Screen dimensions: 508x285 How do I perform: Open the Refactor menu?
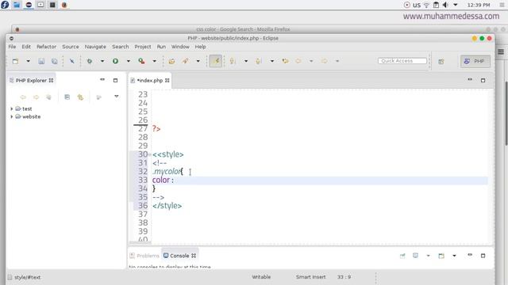[46, 47]
